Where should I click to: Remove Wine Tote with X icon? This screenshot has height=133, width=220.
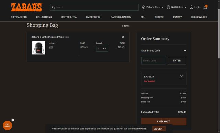(123, 37)
